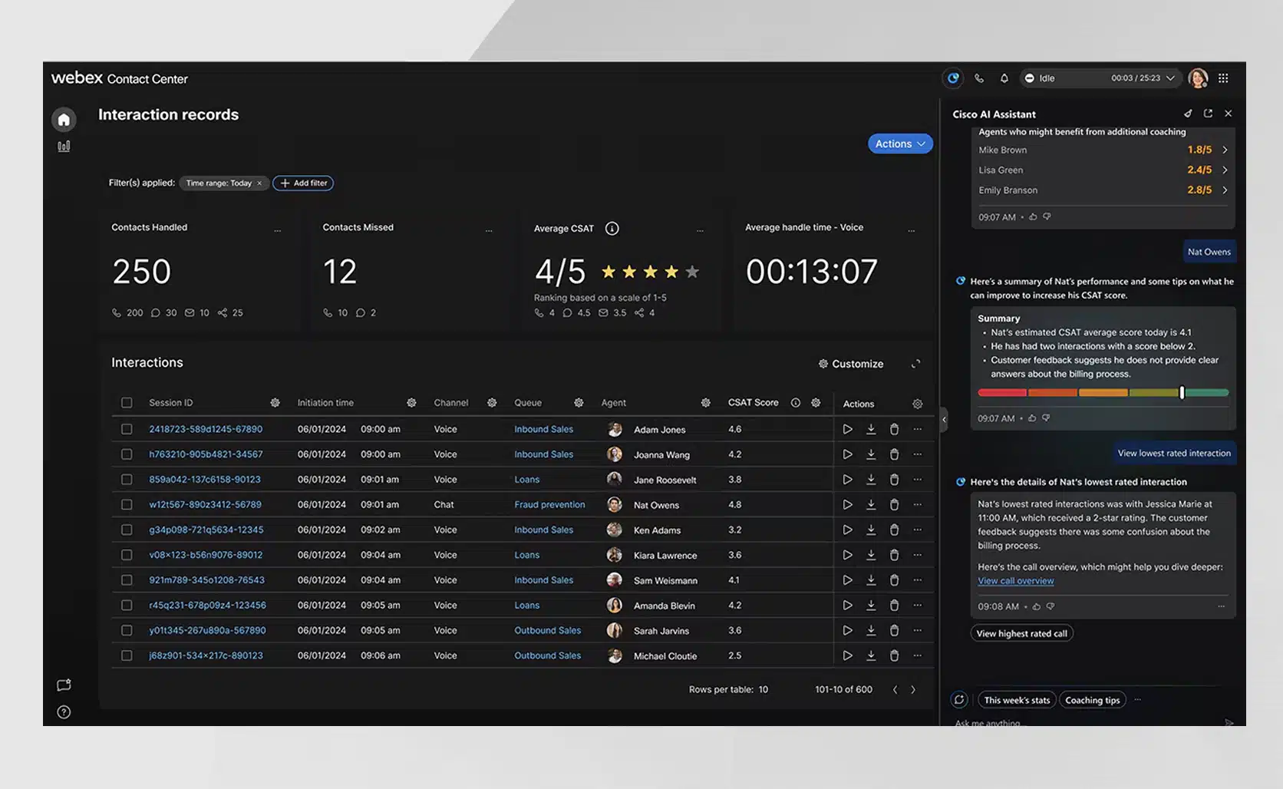Play the Ken Adams interaction recording

(x=847, y=530)
